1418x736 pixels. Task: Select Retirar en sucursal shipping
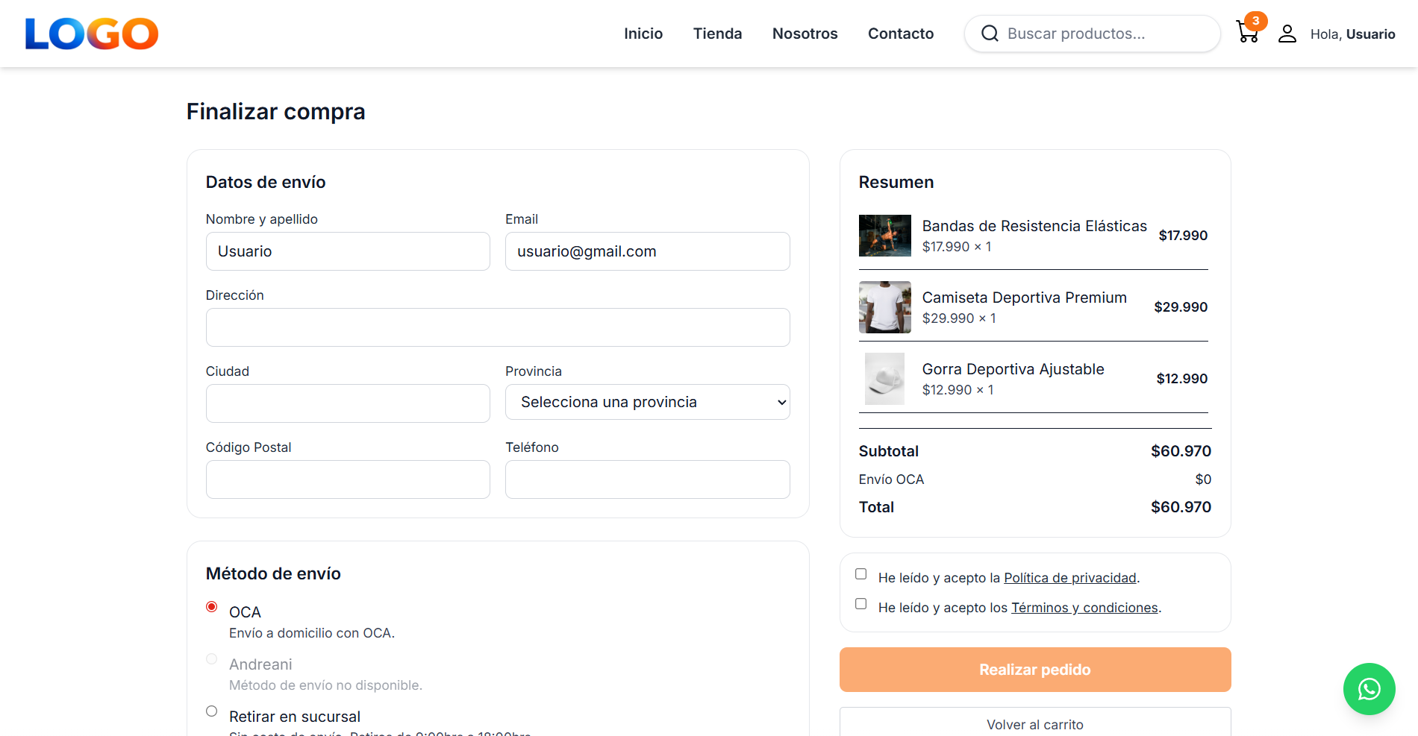[x=211, y=711]
